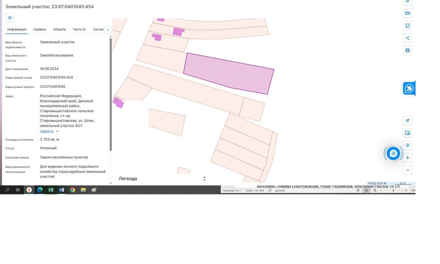The width and height of the screenshot is (440, 264).
Task: Activate the area search selection tool
Action: pyautogui.click(x=407, y=26)
